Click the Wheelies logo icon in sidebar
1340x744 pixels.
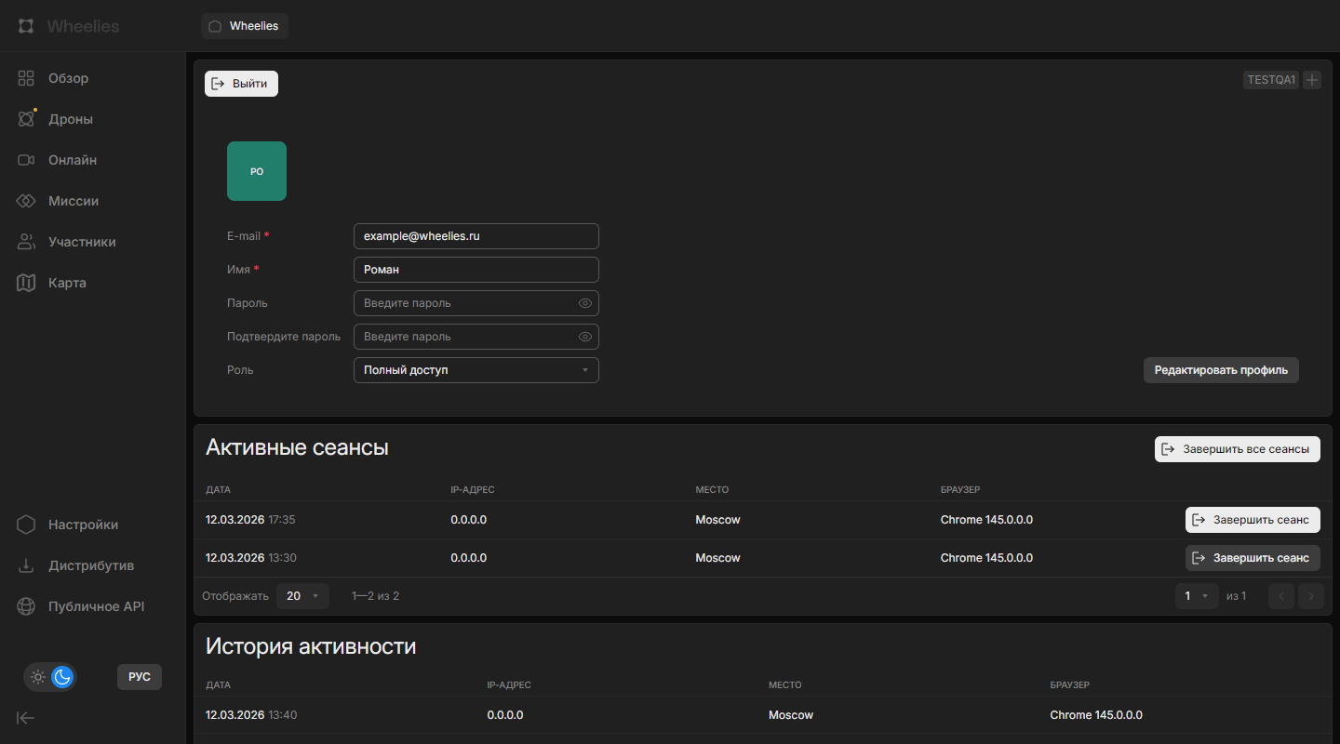click(x=26, y=26)
